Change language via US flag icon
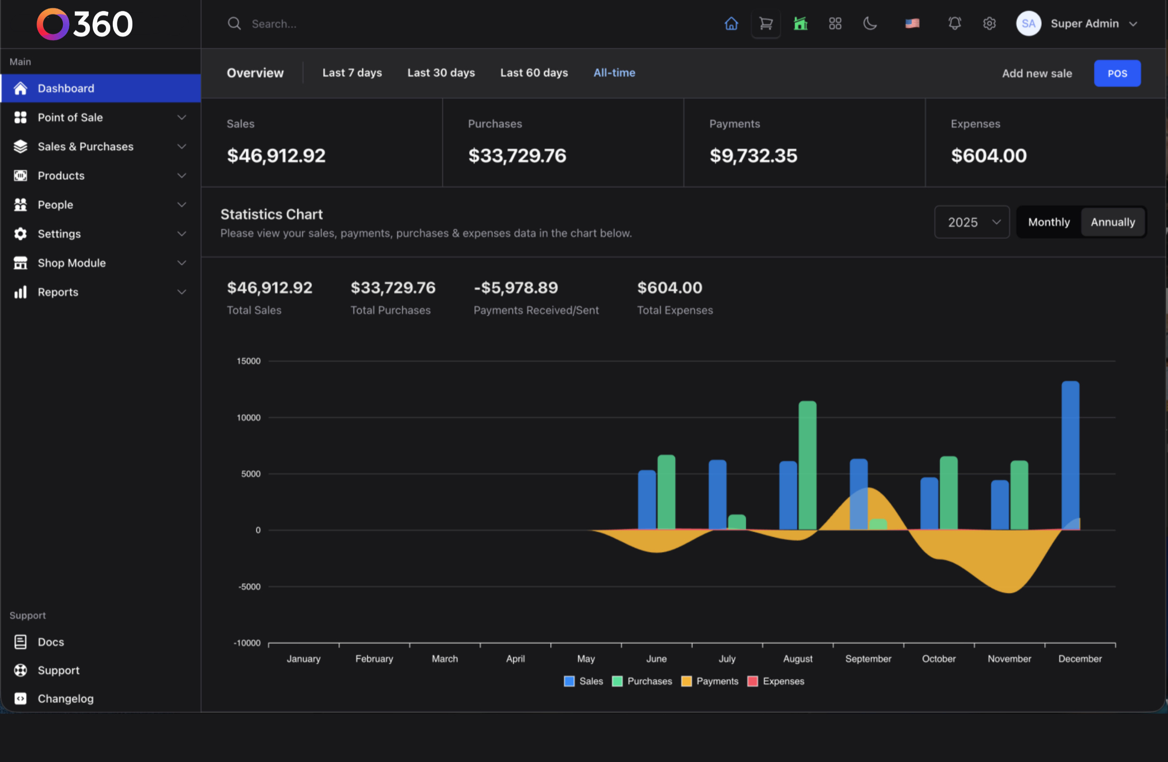The width and height of the screenshot is (1168, 762). pos(912,24)
